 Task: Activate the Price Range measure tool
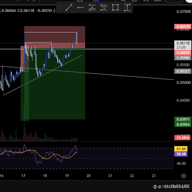pos(127,7)
